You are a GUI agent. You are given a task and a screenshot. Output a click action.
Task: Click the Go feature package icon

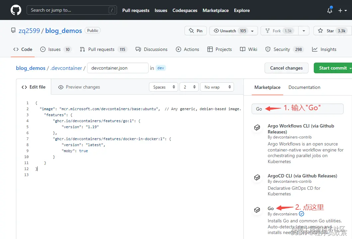[x=257, y=210]
